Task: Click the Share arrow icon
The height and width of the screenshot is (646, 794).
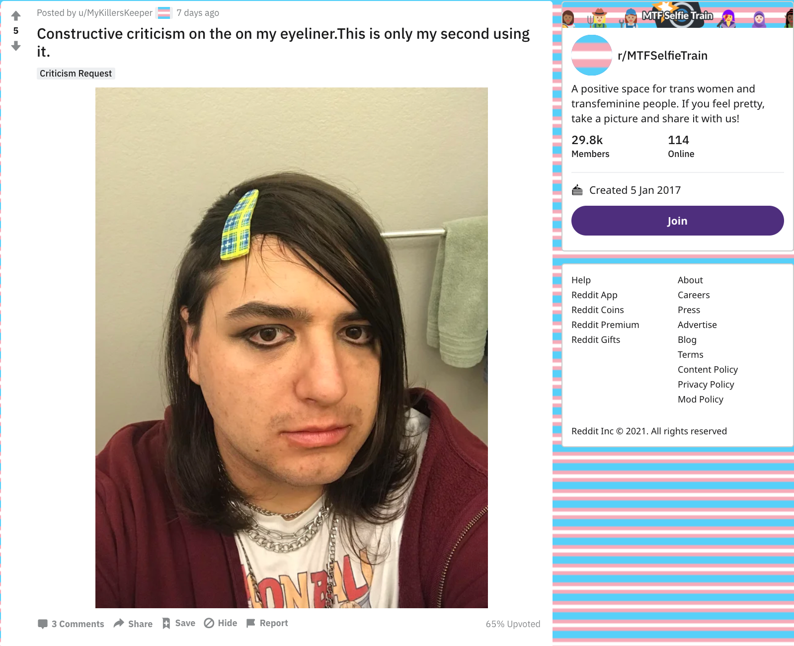Action: (119, 623)
